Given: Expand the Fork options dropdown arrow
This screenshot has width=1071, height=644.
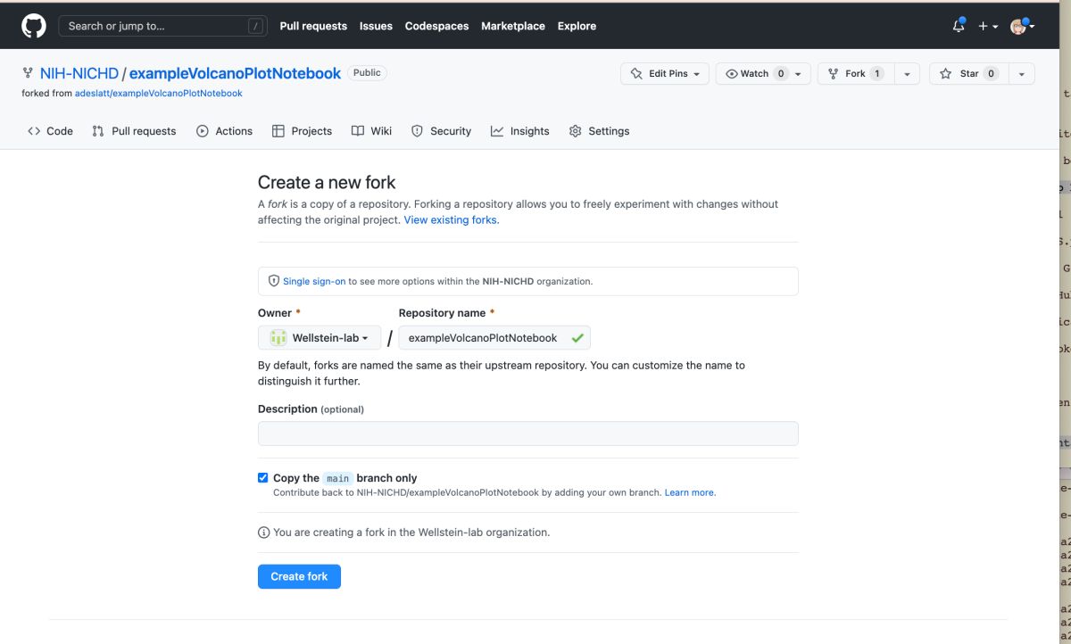Looking at the screenshot, I should coord(907,74).
